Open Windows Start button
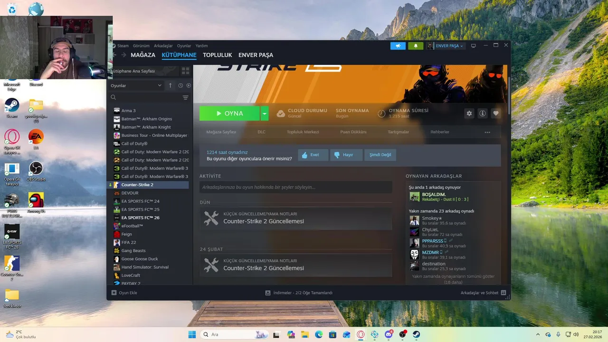608x342 pixels. click(x=192, y=334)
